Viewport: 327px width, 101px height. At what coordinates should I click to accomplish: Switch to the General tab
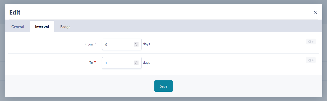[x=18, y=27]
